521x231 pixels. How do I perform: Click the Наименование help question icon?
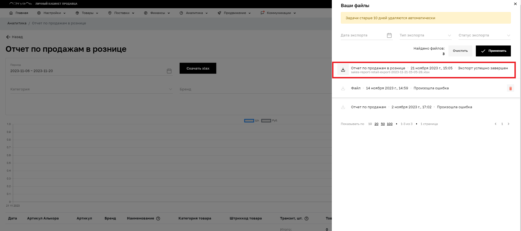point(158,218)
